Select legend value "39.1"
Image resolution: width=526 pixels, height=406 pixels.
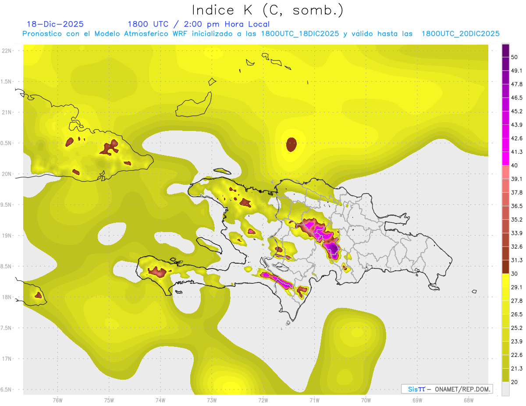point(517,179)
